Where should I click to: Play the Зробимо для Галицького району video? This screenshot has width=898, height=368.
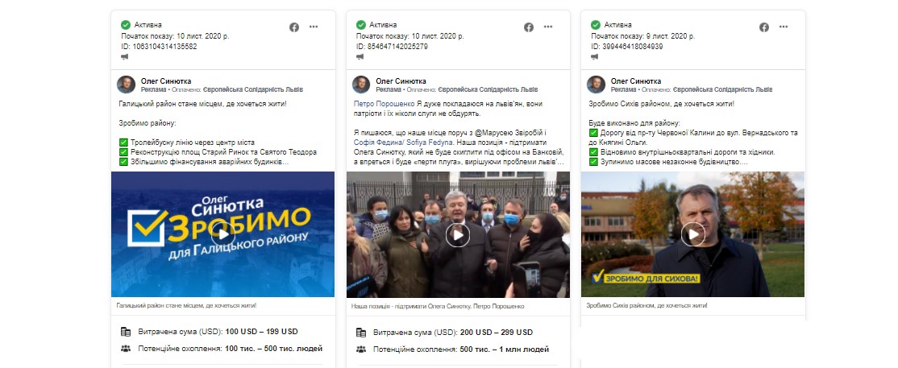[x=222, y=234]
